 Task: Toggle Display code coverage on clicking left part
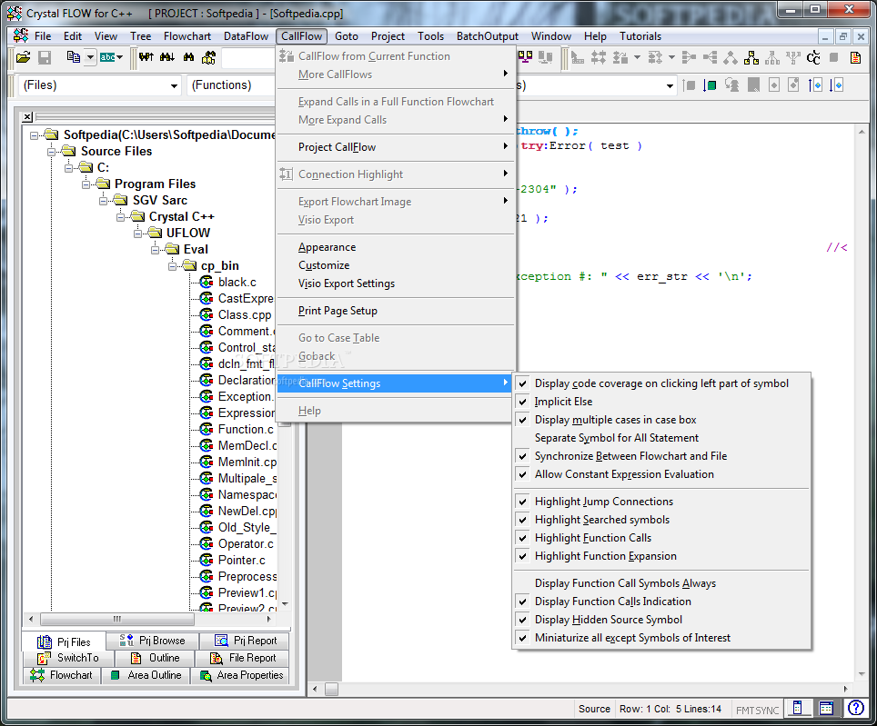661,383
